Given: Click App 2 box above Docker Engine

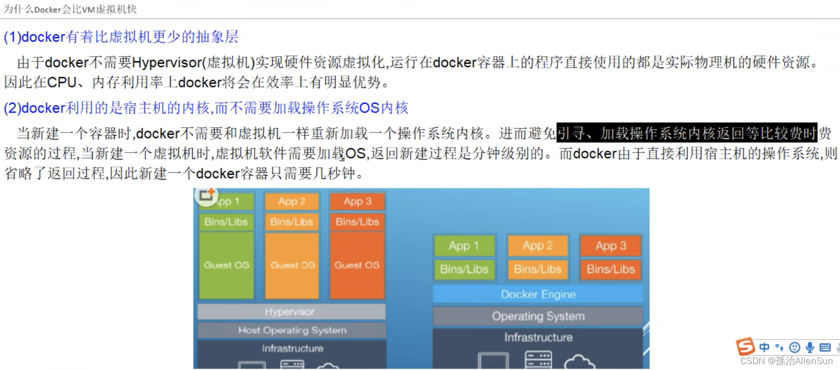Looking at the screenshot, I should (537, 246).
